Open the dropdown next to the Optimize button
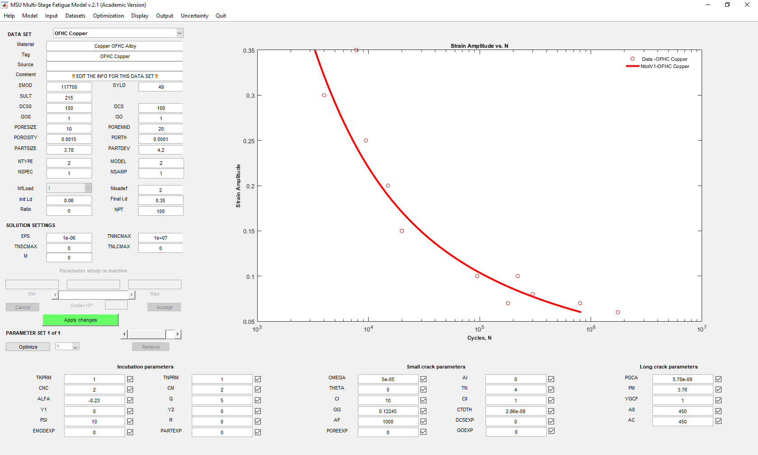 [x=75, y=346]
